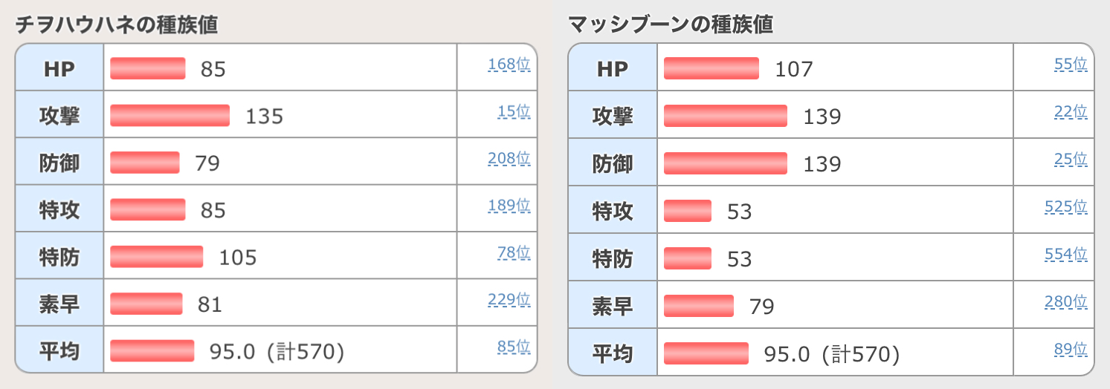Click the 89位 average ranking link
Image resolution: width=1110 pixels, height=389 pixels.
click(1071, 348)
